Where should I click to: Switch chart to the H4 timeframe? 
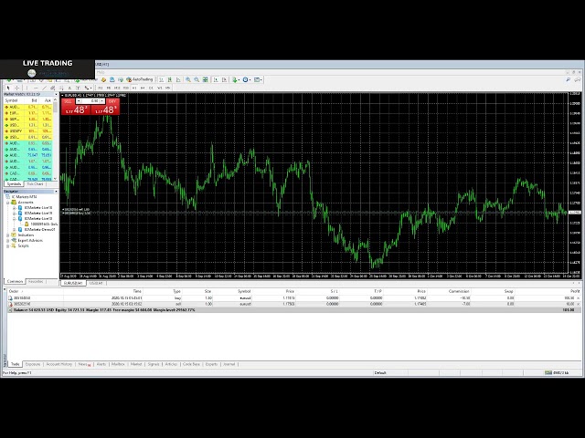tap(143, 89)
